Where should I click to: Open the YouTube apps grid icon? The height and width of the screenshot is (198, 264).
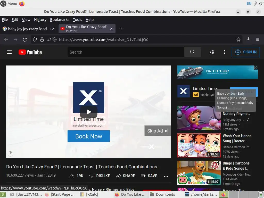[x=212, y=52]
